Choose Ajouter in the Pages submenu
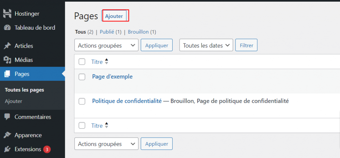The height and width of the screenshot is (158, 340). 13,101
